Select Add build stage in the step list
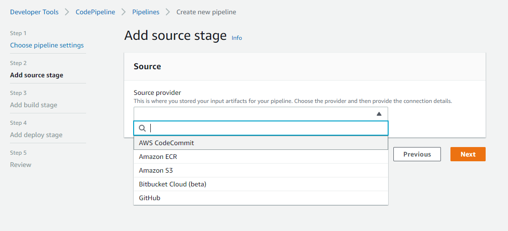 [33, 105]
